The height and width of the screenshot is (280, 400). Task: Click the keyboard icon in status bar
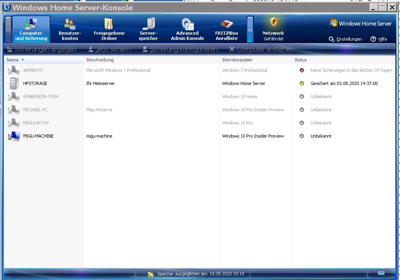click(381, 273)
